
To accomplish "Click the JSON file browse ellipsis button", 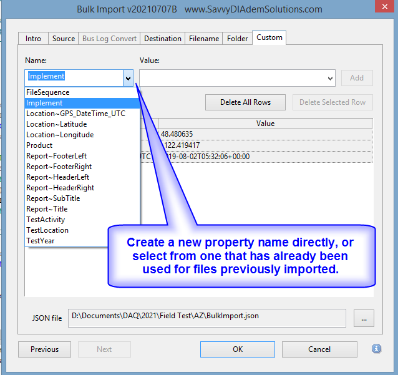I will click(363, 318).
